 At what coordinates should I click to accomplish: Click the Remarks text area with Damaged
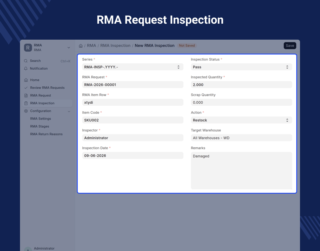click(241, 171)
